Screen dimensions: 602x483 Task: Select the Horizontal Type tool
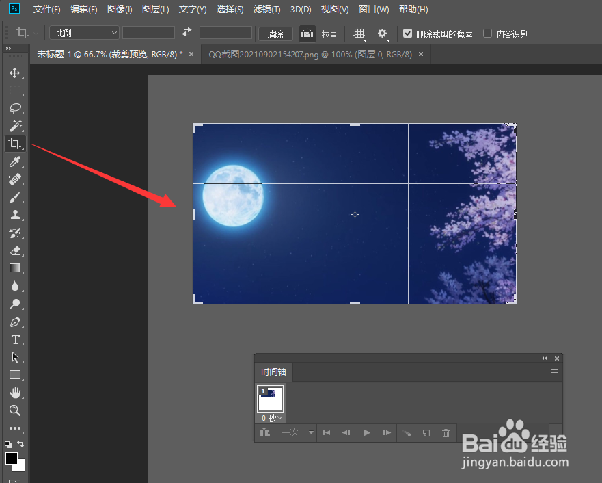[x=15, y=339]
